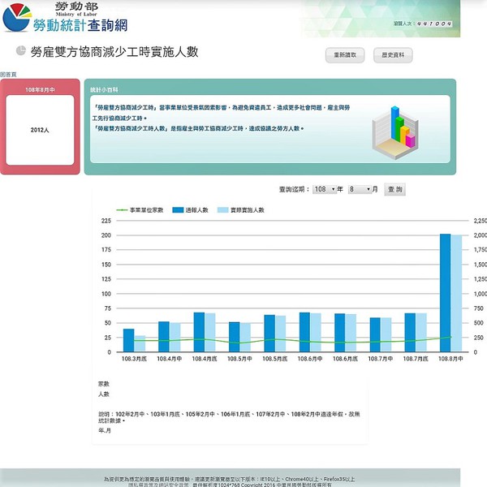487x487 pixels.
Task: Toggle 事業單位家數 green line legend
Action: [x=140, y=209]
